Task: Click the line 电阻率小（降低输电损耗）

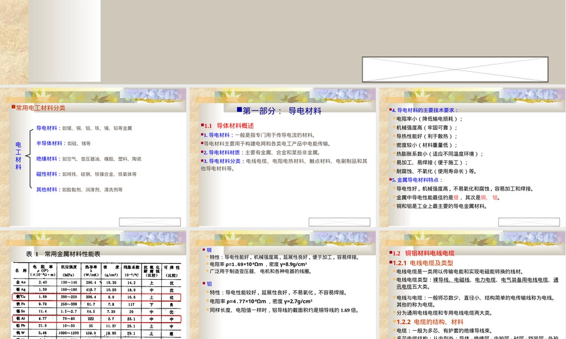Action: pos(428,119)
